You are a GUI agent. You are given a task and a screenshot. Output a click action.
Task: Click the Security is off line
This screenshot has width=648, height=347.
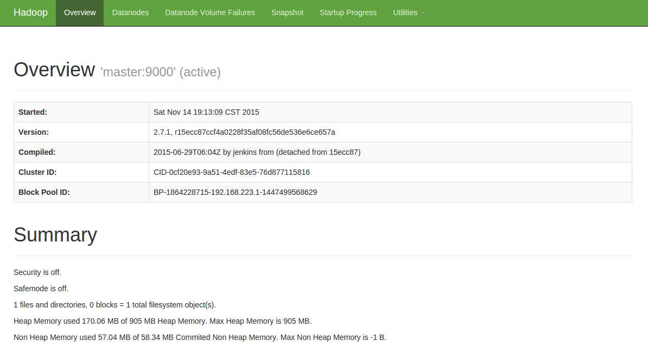click(37, 272)
